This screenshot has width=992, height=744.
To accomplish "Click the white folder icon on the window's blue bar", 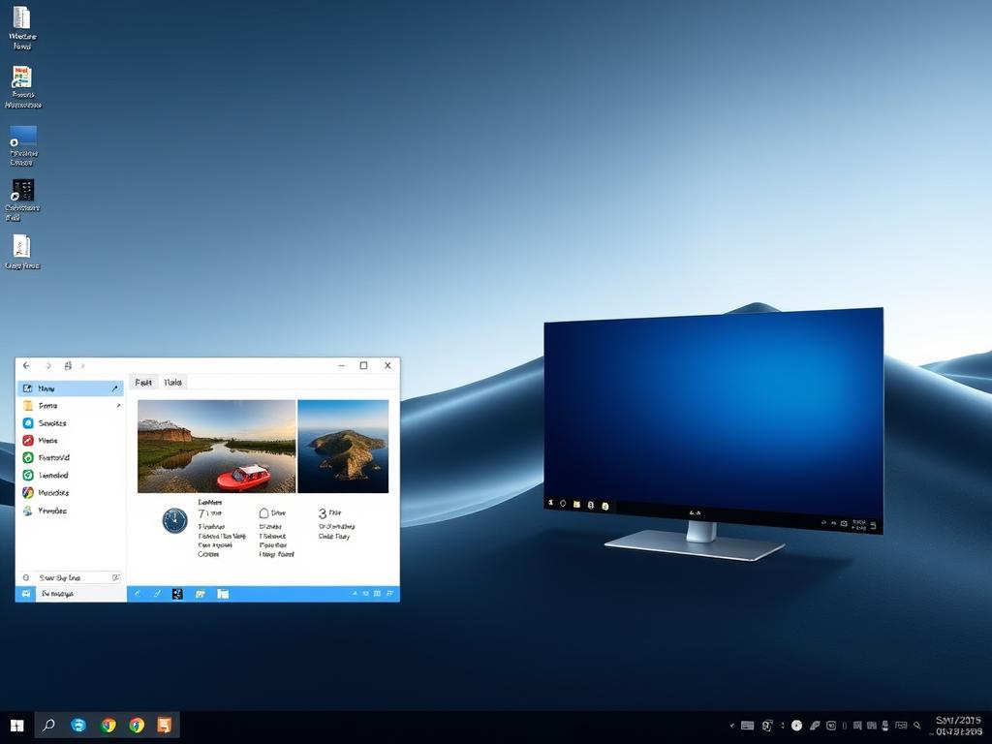I will [223, 594].
